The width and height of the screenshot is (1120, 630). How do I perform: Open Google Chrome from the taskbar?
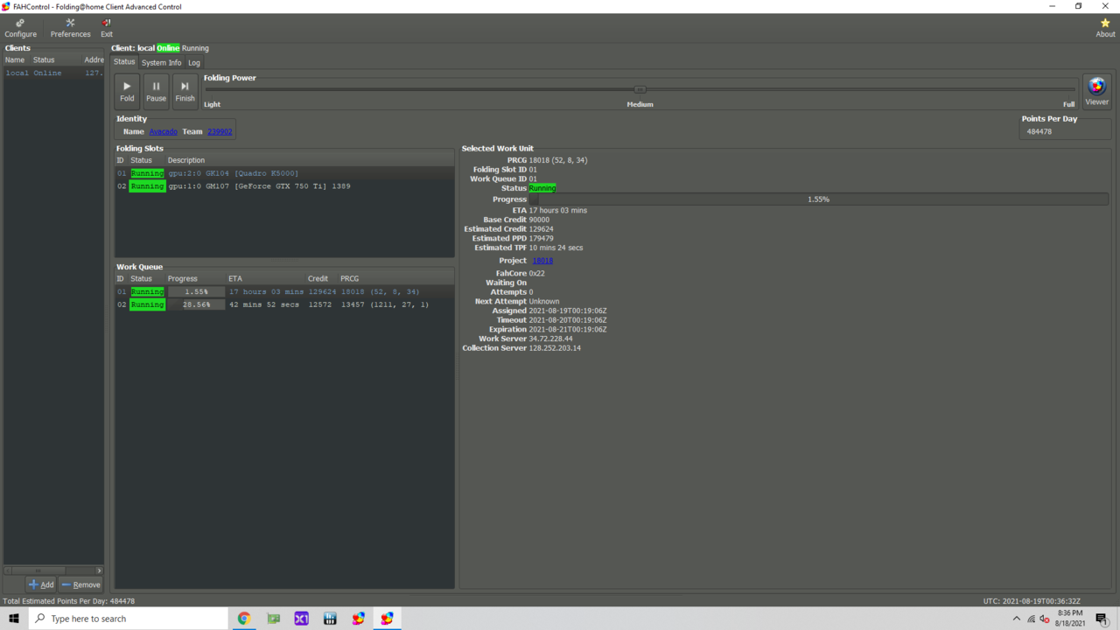(x=244, y=619)
